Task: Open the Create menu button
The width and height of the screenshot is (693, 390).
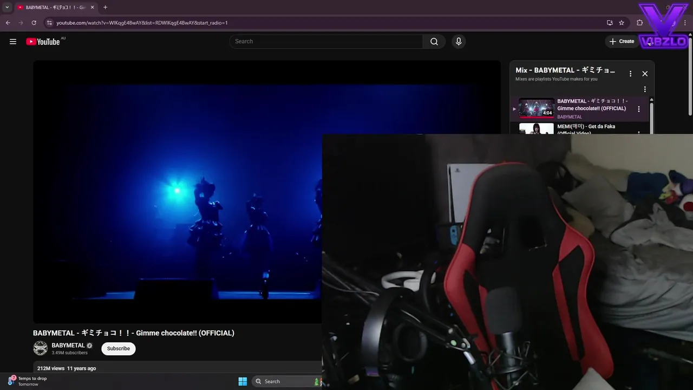Action: coord(622,42)
